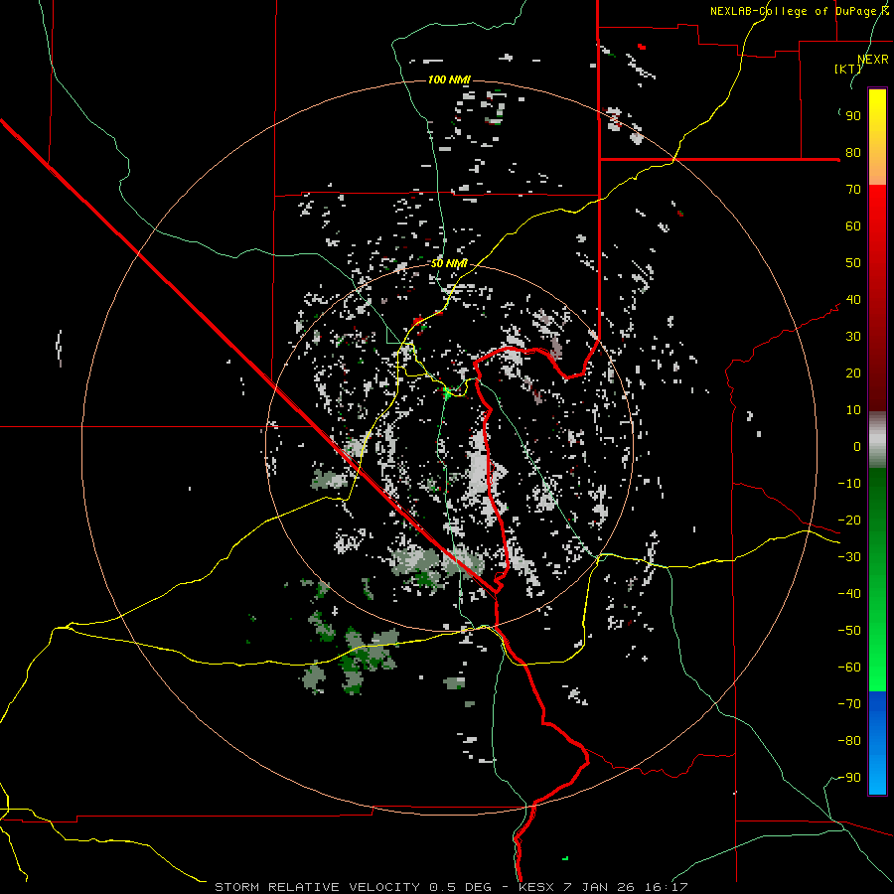
Task: Click the -50 value on the velocity scale
Action: click(x=849, y=631)
